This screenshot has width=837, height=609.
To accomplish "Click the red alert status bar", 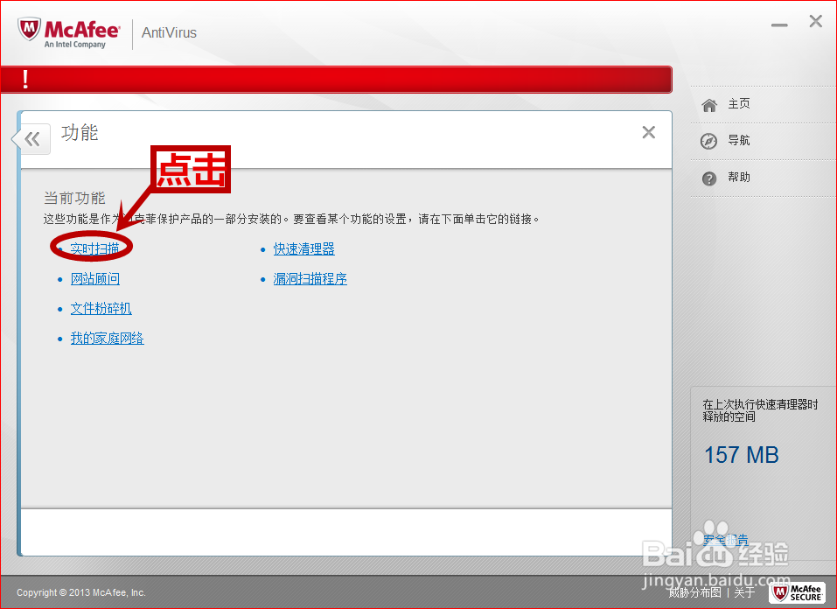I will 336,80.
